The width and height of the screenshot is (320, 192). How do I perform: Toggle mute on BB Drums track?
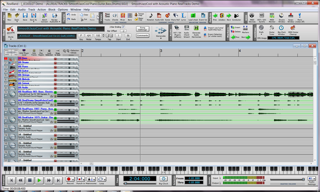55,63
